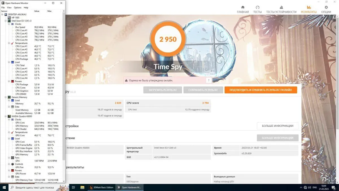This screenshot has height=191, width=339.
Task: Open File Explorer from taskbar
Action: pos(82,187)
